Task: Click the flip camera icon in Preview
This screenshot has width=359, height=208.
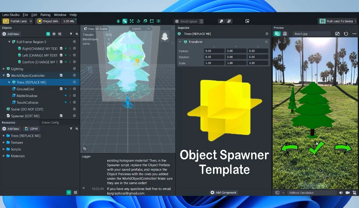Action: tap(337, 34)
